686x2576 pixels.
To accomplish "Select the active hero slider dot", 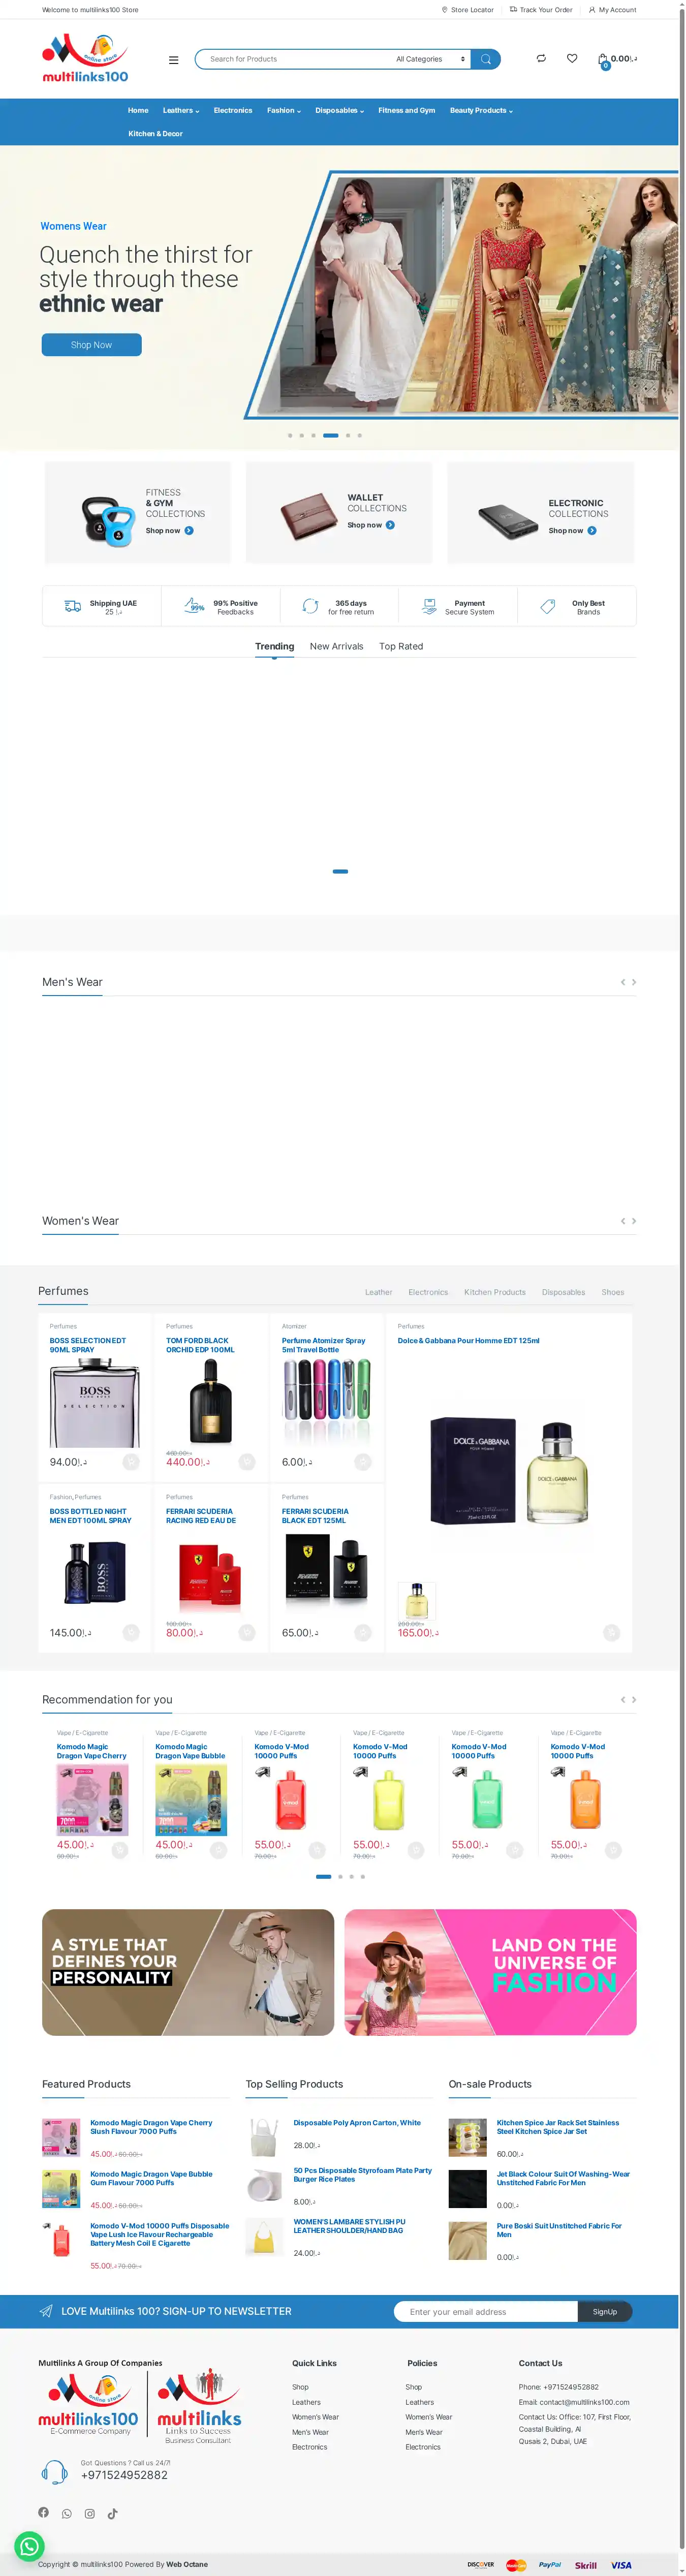I will point(330,435).
